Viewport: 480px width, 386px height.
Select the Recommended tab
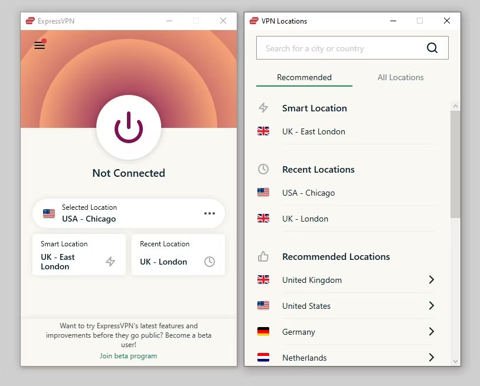click(303, 77)
